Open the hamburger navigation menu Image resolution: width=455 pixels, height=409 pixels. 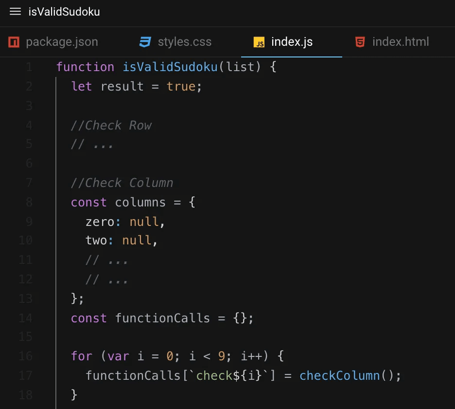point(16,12)
